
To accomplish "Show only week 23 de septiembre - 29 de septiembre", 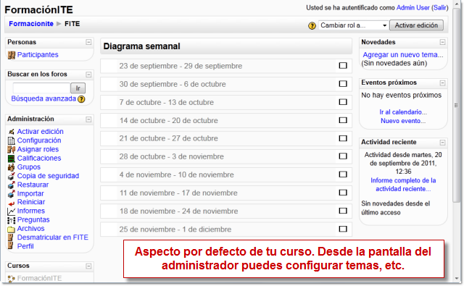I will tap(343, 66).
